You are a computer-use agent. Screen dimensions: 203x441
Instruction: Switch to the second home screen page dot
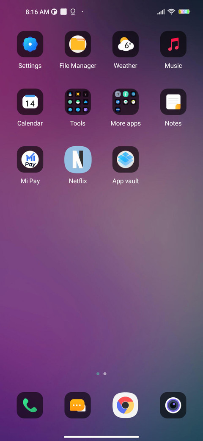(x=105, y=374)
